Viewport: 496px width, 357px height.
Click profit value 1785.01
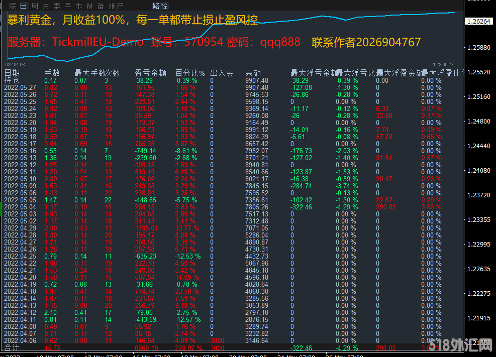point(146,228)
